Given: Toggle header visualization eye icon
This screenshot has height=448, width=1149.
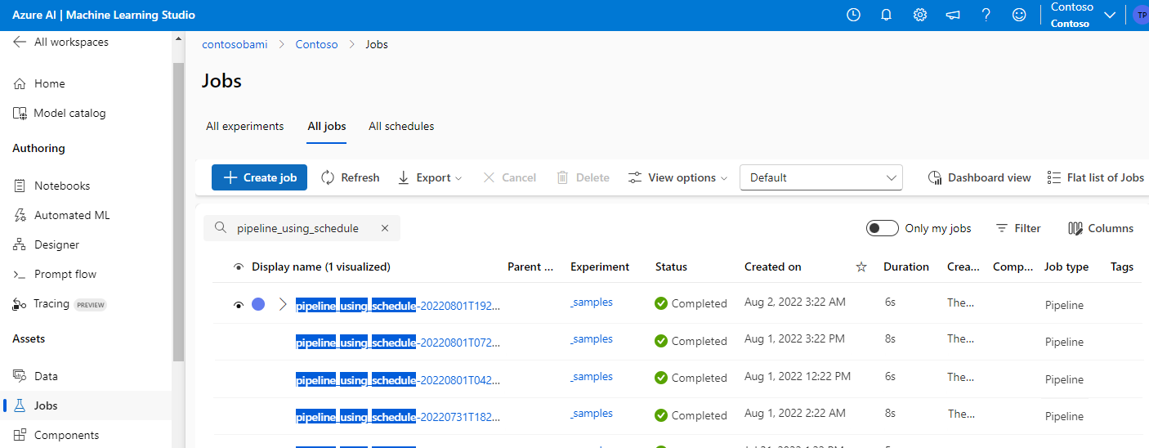Looking at the screenshot, I should [x=239, y=267].
